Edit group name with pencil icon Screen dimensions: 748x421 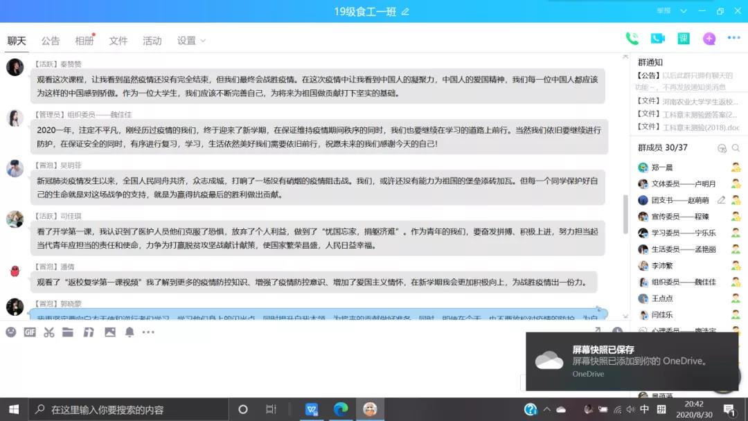405,12
